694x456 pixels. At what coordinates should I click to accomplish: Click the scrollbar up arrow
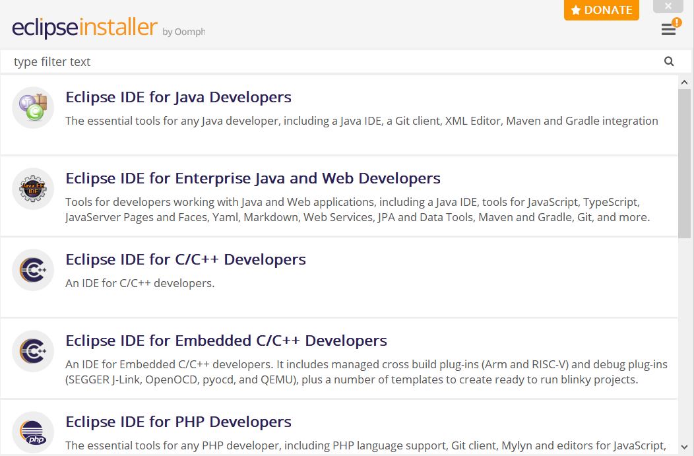[x=684, y=82]
